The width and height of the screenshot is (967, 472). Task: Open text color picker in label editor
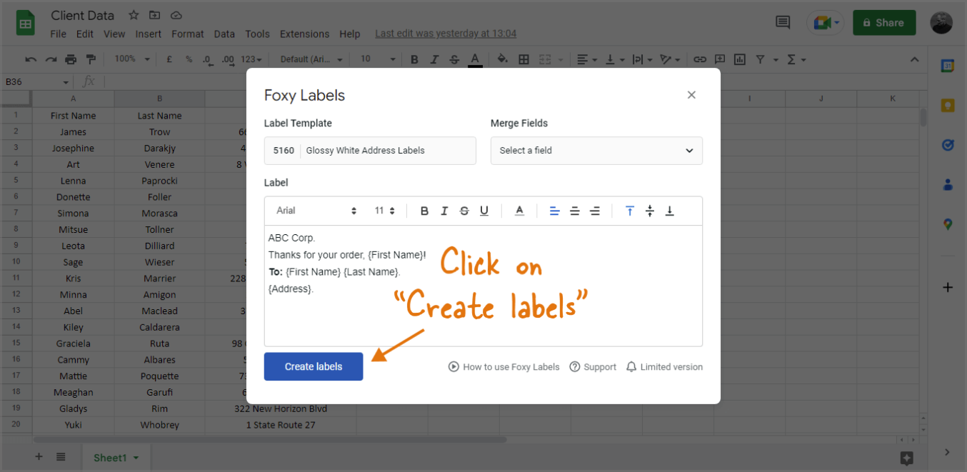(520, 211)
